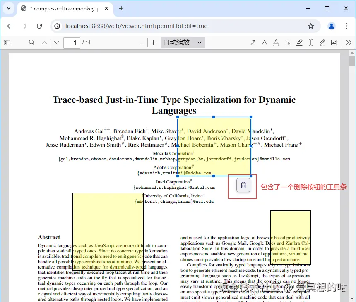Go to previous page arrow

pos(45,43)
